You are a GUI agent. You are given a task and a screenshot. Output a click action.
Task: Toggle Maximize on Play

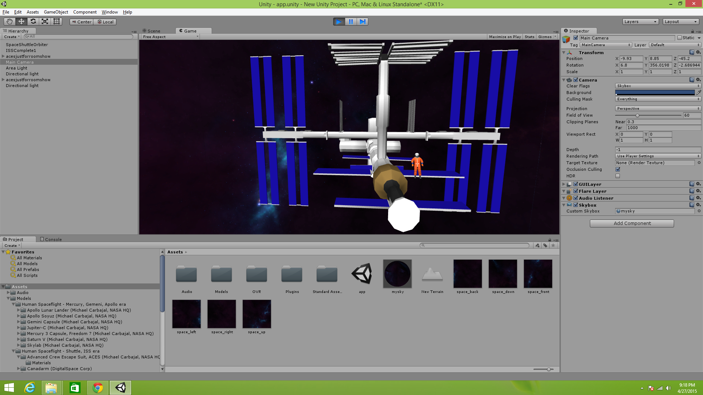coord(505,37)
